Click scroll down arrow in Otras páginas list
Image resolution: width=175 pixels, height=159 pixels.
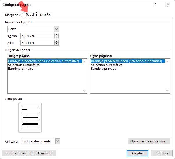coord(167,90)
